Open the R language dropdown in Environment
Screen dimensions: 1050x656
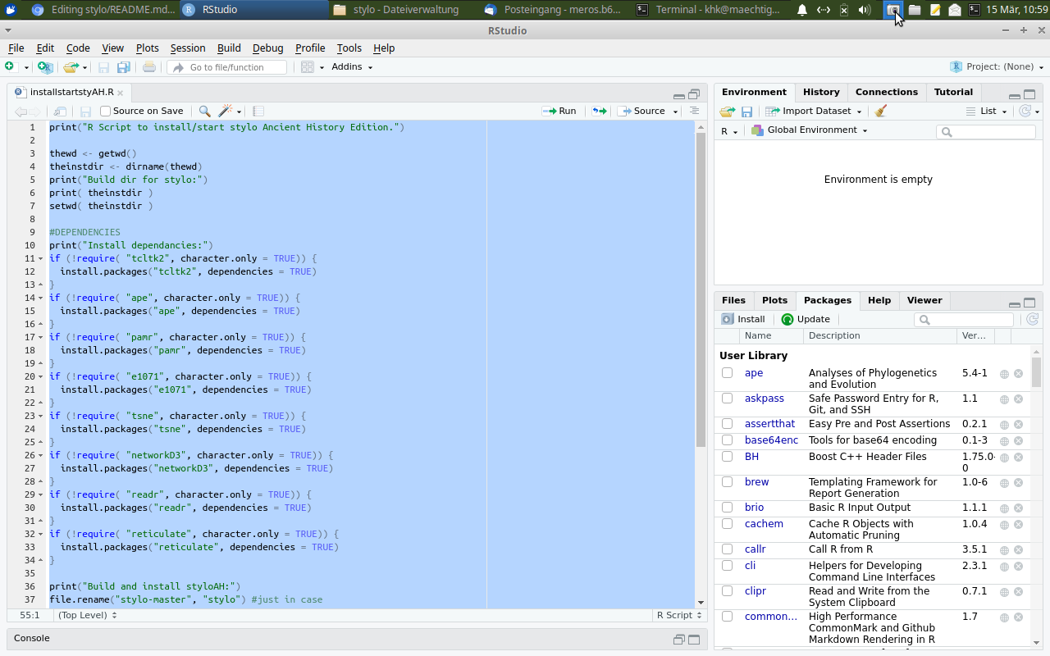tap(729, 131)
